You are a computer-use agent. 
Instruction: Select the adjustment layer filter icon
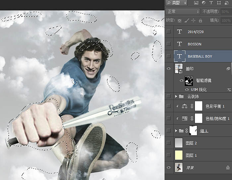coord(203,3)
